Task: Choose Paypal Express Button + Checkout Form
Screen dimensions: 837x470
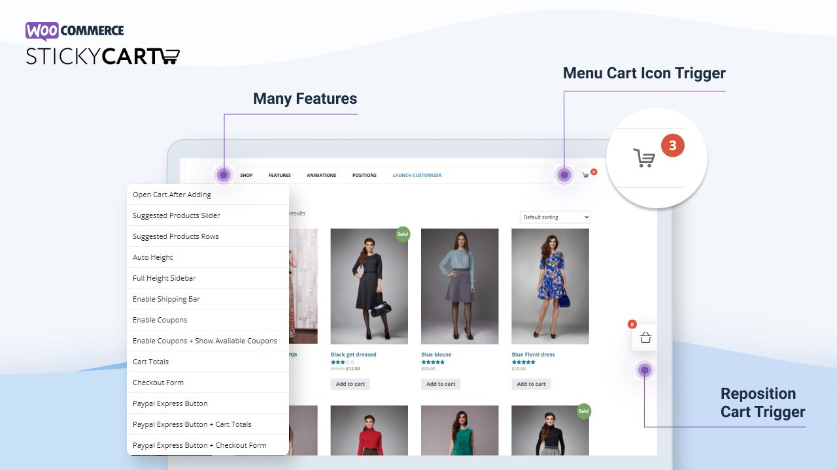Action: pos(207,445)
